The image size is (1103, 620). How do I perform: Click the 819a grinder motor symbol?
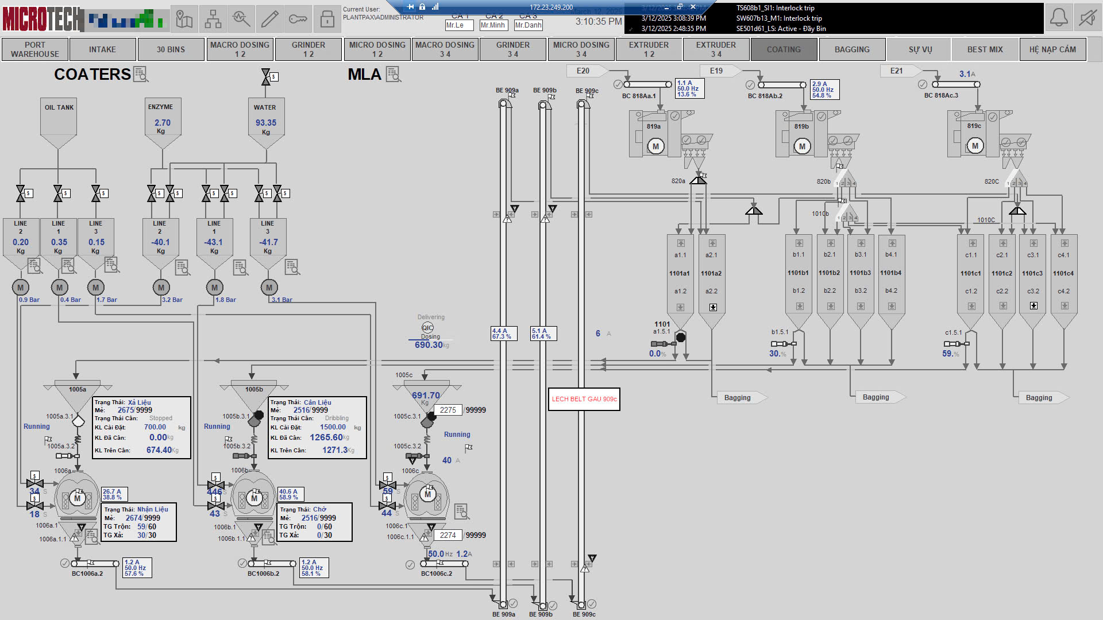[x=655, y=146]
